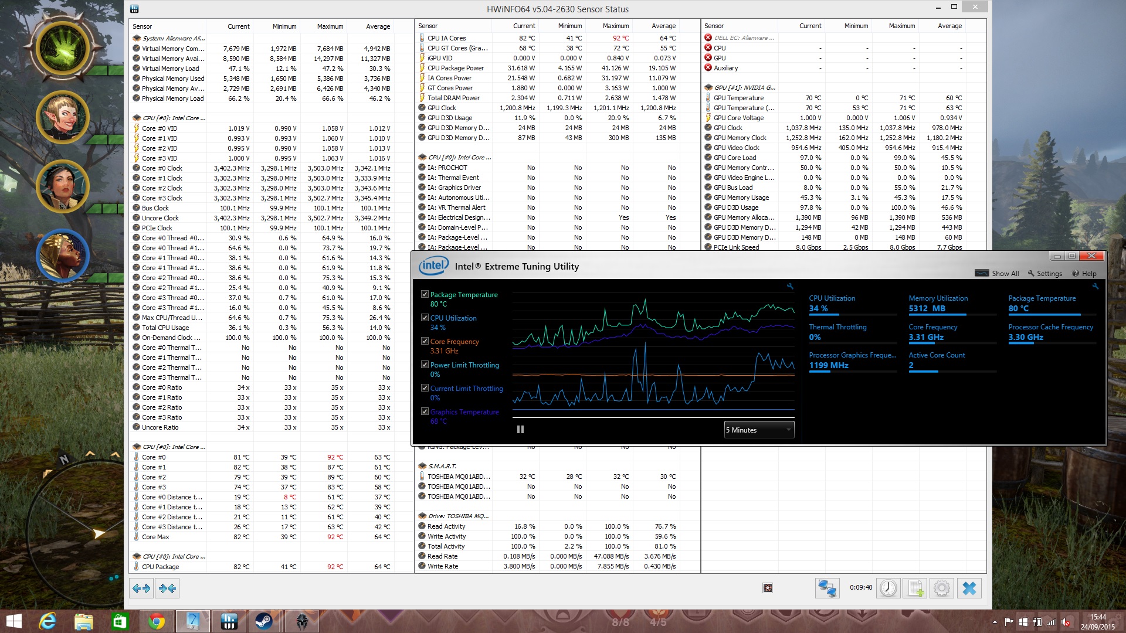Select the green emblem portrait in game
The image size is (1126, 633).
click(63, 47)
